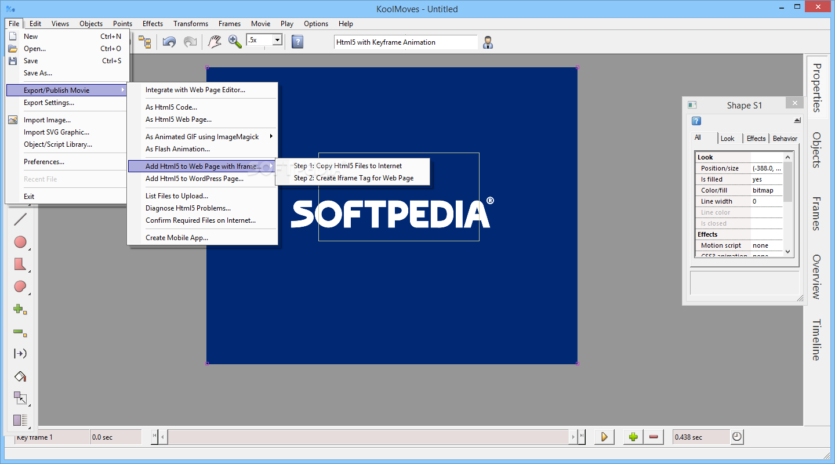Open the Objects side tab
The width and height of the screenshot is (835, 464).
click(x=816, y=150)
